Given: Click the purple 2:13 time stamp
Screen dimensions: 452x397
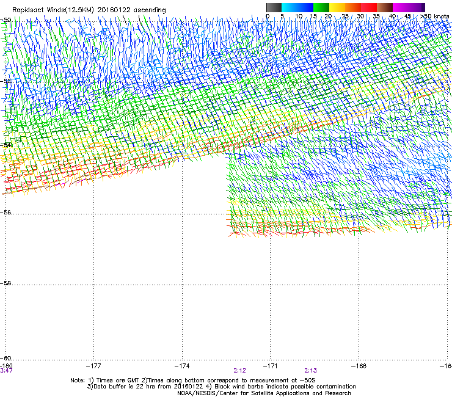Looking at the screenshot, I should [x=310, y=371].
